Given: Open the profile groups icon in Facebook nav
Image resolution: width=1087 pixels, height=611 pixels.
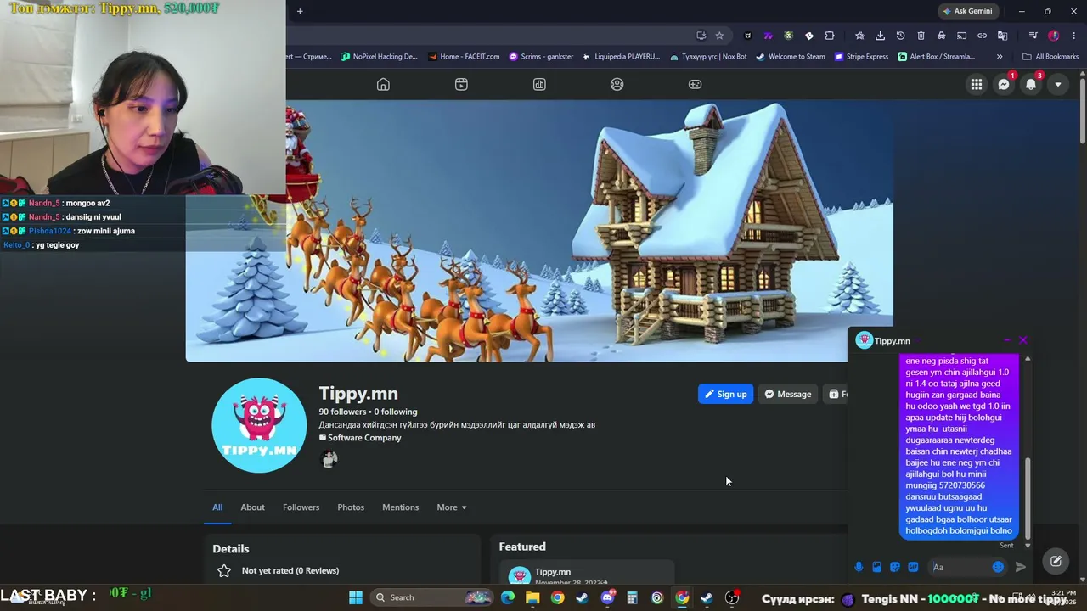Looking at the screenshot, I should (617, 84).
